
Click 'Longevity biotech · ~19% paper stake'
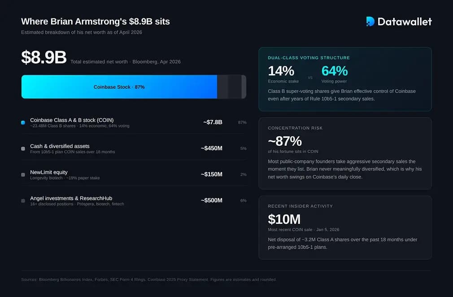(x=65, y=178)
